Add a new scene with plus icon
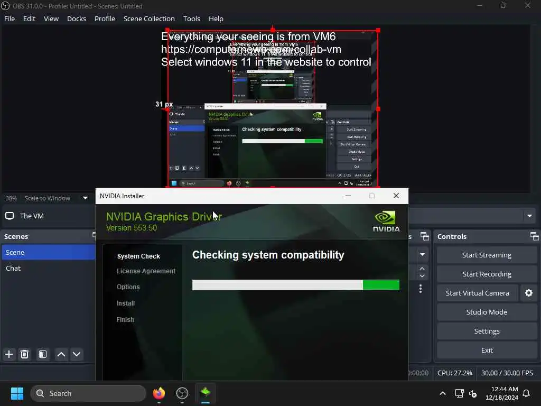This screenshot has width=541, height=406. point(9,354)
